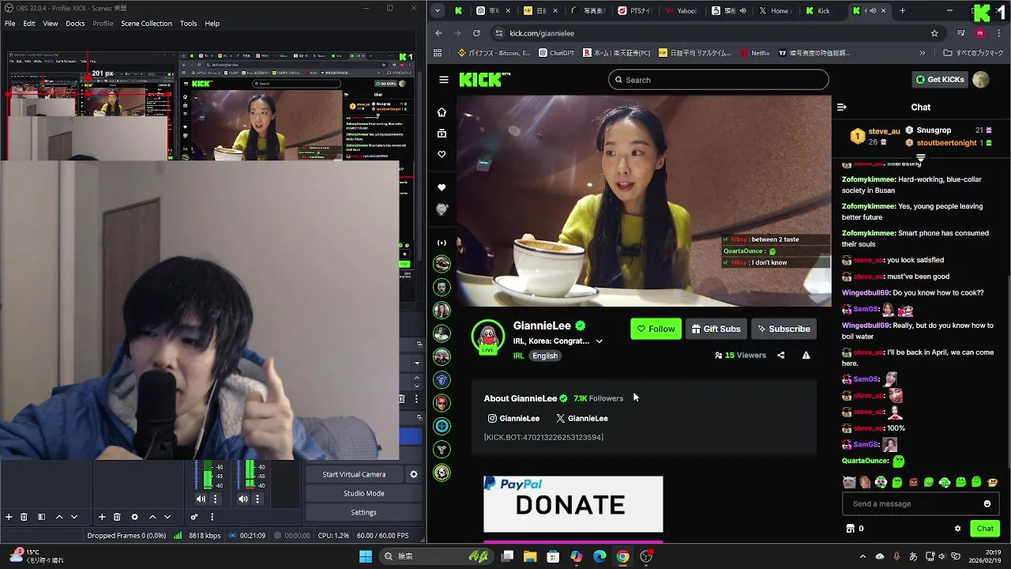Open the ChatGPT bookmark
The height and width of the screenshot is (569, 1011).
point(557,53)
